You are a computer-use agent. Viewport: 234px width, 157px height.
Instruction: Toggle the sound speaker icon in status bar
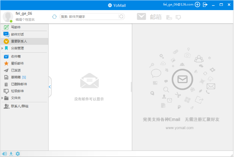point(5,154)
